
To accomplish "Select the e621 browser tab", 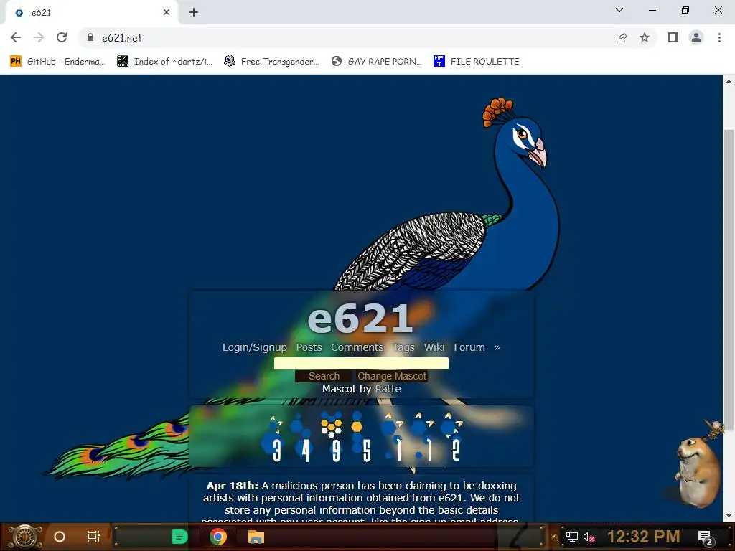I will (x=91, y=13).
